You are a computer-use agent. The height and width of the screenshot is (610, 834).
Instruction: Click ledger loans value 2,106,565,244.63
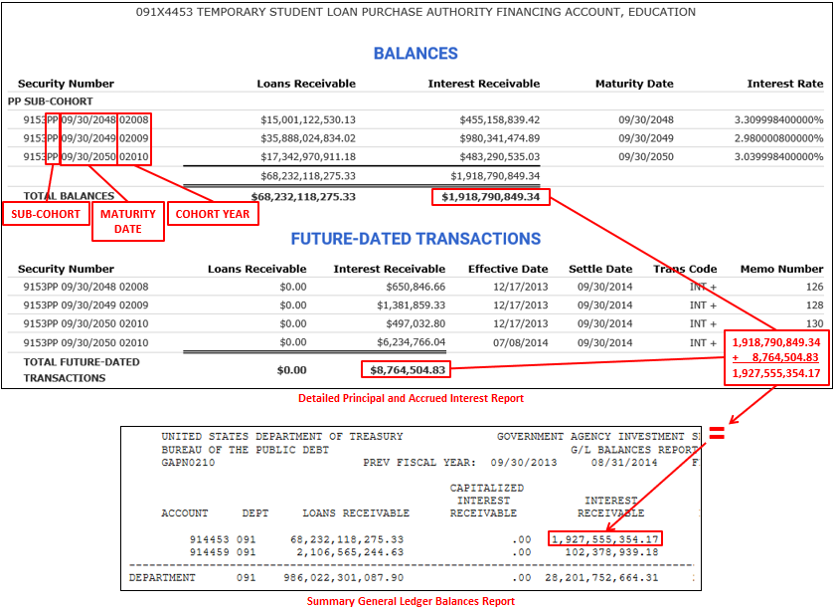click(x=350, y=552)
